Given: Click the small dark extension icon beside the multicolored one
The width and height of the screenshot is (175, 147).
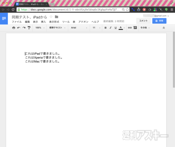Looking at the screenshot, I should click(161, 9).
